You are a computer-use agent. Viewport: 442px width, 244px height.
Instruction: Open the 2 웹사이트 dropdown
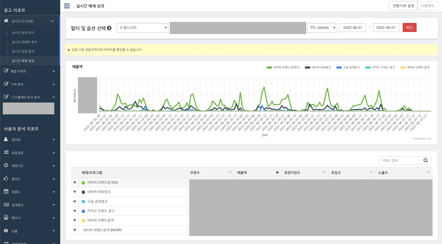(x=143, y=28)
